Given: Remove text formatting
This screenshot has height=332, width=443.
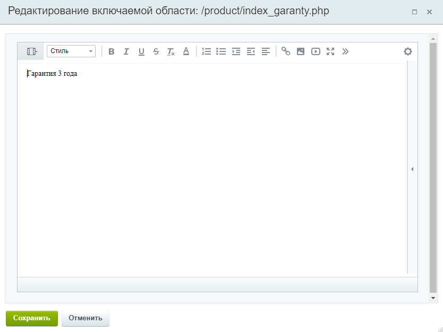Looking at the screenshot, I should pyautogui.click(x=171, y=51).
